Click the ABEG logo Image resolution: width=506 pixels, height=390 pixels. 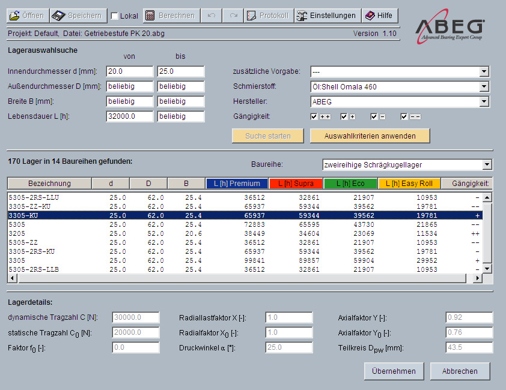450,26
